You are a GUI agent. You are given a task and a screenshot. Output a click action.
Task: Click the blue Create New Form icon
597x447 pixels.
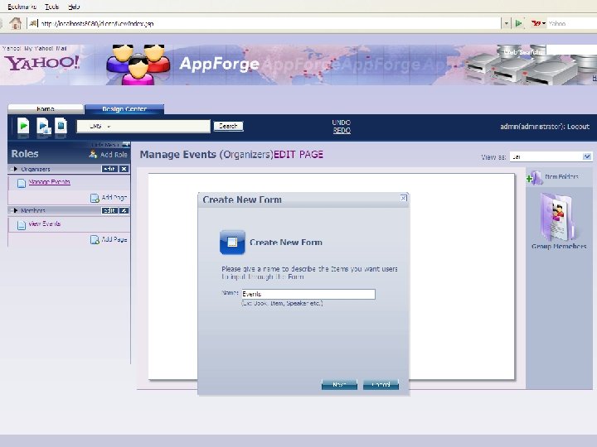coord(232,242)
